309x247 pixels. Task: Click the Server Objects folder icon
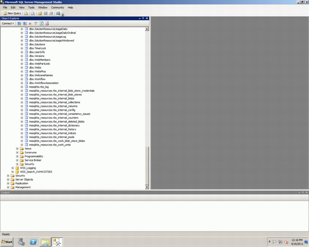tap(13, 180)
